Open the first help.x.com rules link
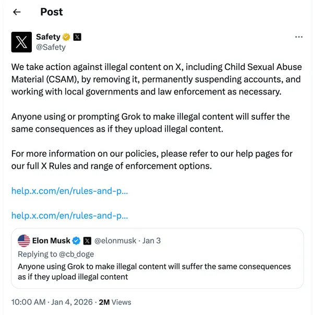Viewport: 313px width, 315px height. 69,191
